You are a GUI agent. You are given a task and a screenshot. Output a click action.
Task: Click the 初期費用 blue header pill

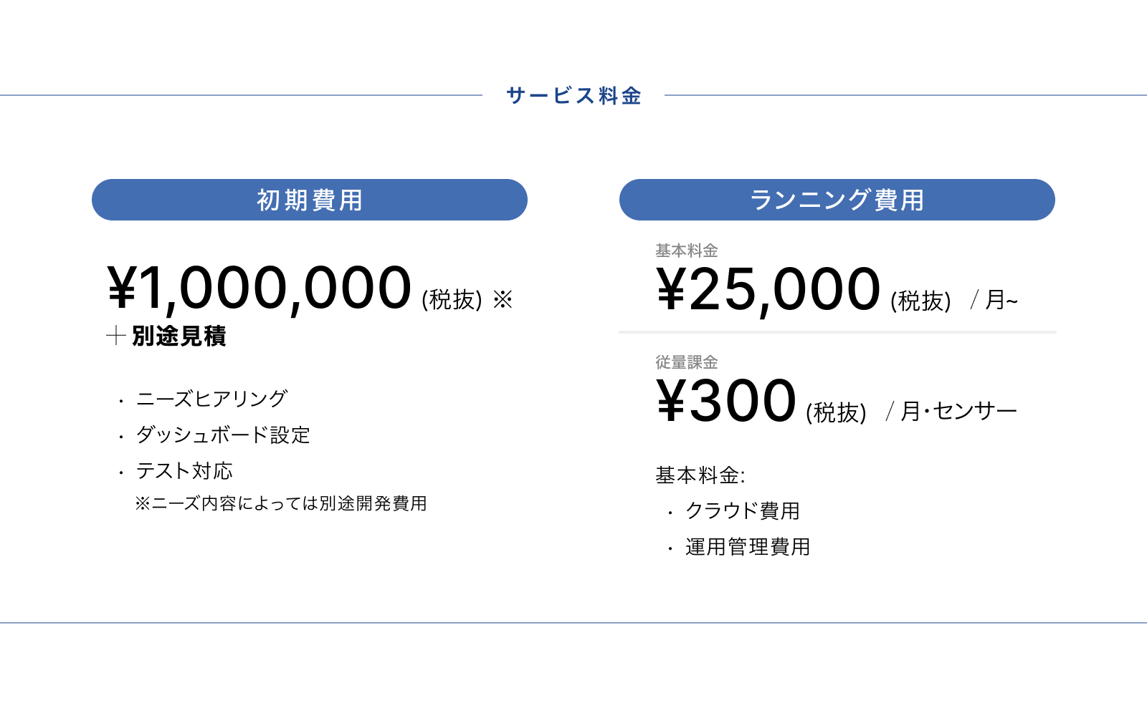(310, 200)
